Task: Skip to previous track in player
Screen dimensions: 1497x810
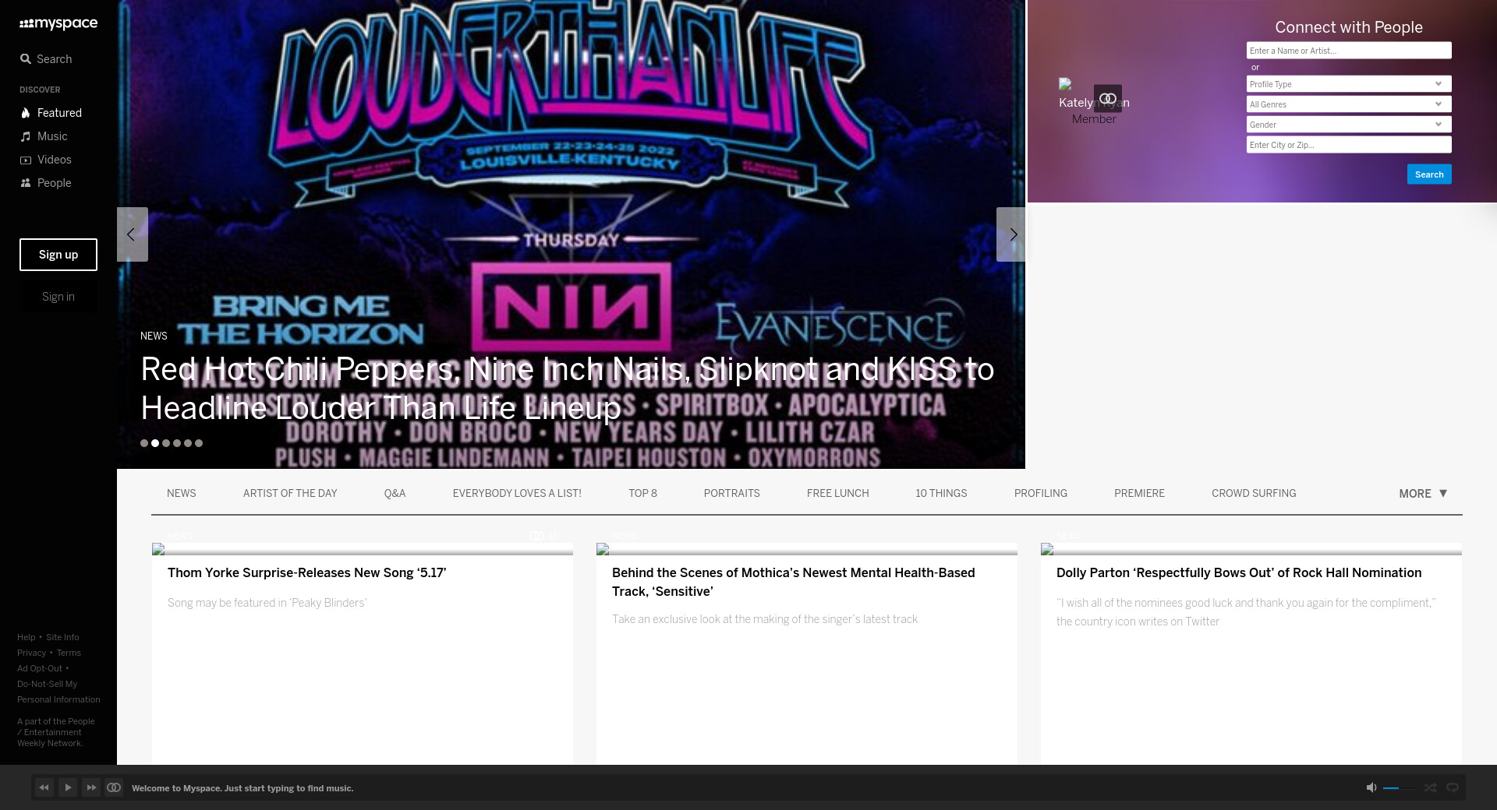Action: click(x=44, y=787)
